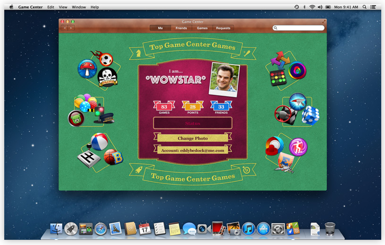This screenshot has height=245, width=385.
Task: Open the colorful balloons game icon
Action: pos(86,103)
